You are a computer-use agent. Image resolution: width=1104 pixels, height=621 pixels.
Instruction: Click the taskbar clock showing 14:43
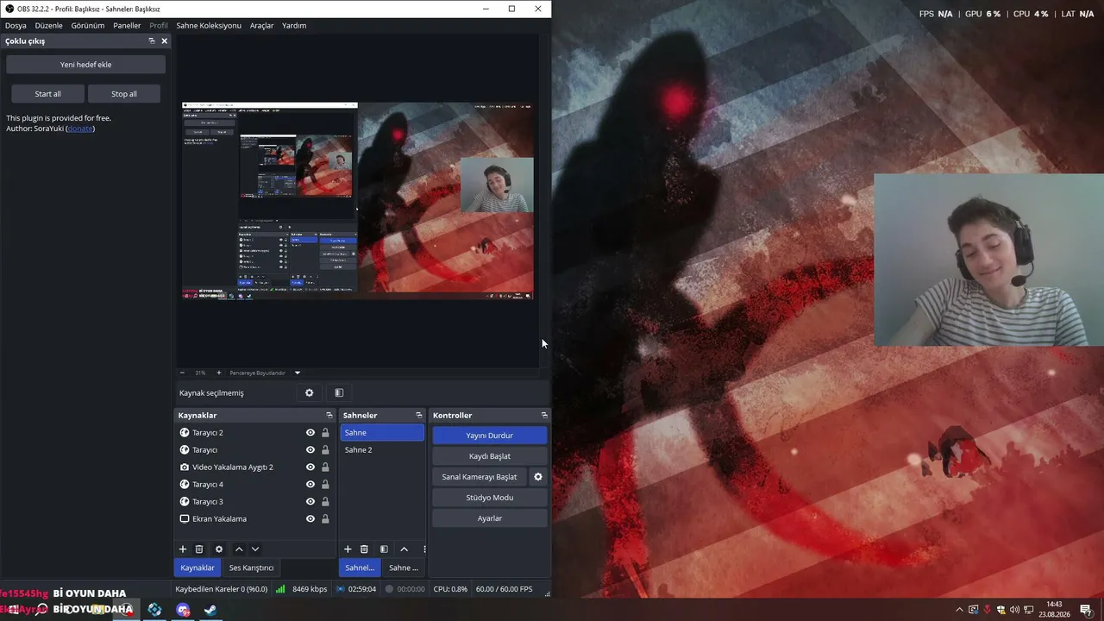(1054, 610)
